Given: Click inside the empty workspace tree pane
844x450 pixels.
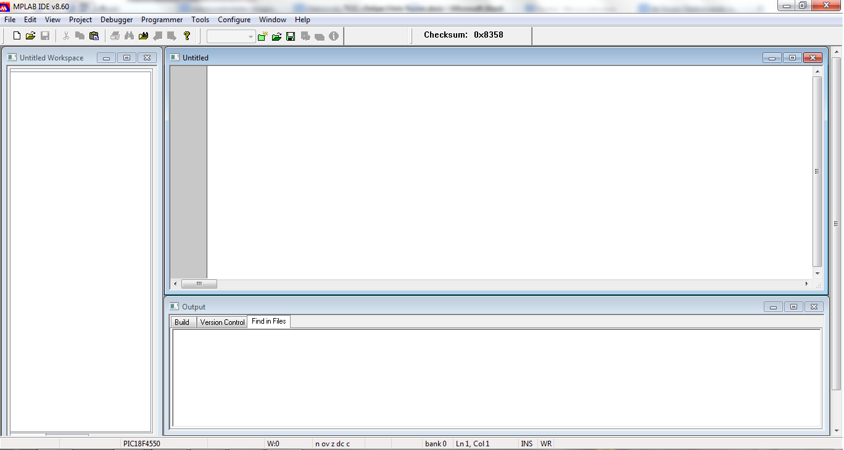Looking at the screenshot, I should pyautogui.click(x=81, y=252).
